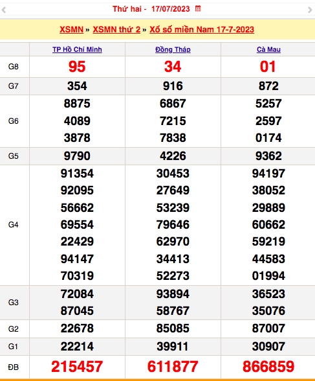Select G8 number 01
The image size is (315, 381).
click(268, 67)
